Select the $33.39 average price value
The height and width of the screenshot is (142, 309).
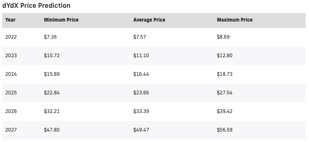(141, 111)
